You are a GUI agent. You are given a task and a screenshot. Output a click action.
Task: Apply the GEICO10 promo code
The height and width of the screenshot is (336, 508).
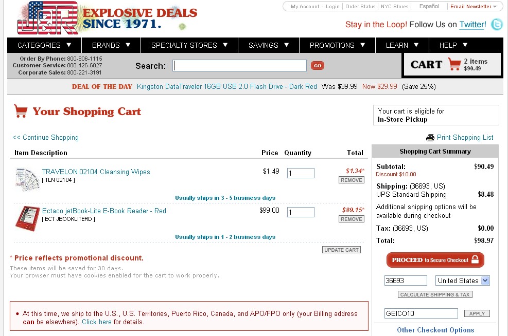coord(477,313)
